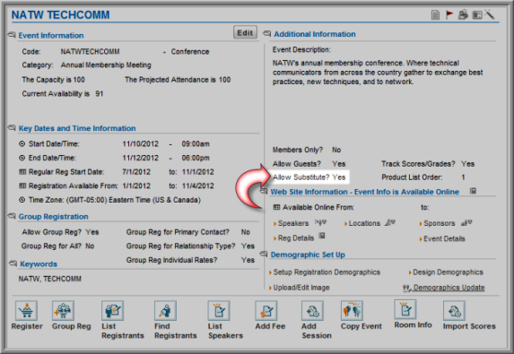Click the Import Scores icon
514x354 pixels.
pyautogui.click(x=454, y=310)
